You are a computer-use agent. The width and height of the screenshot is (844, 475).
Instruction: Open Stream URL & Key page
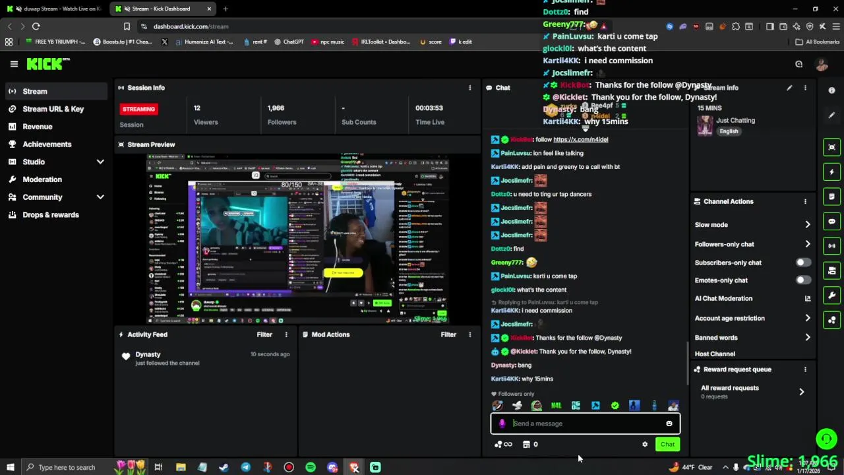55,109
